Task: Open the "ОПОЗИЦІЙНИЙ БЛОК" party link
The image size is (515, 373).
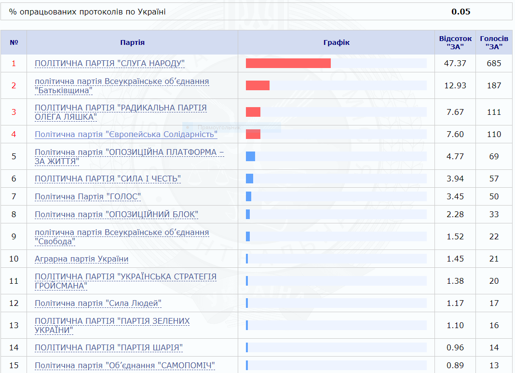Action: coord(117,214)
